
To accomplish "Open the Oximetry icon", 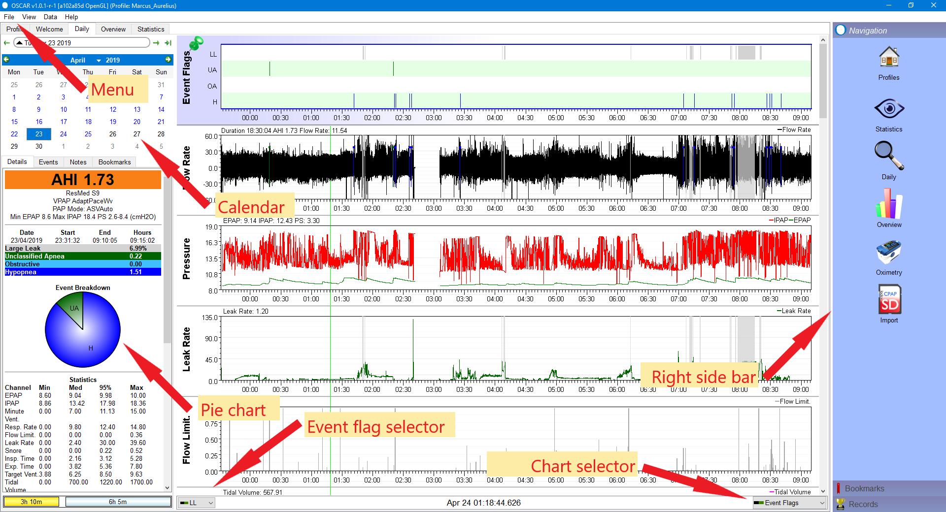I will tap(889, 253).
